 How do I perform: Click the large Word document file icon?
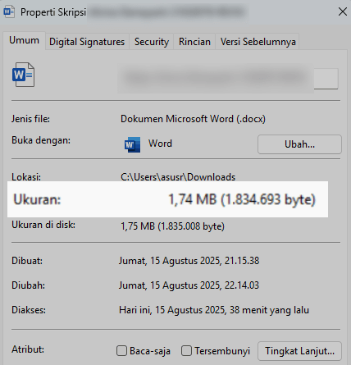(x=23, y=75)
